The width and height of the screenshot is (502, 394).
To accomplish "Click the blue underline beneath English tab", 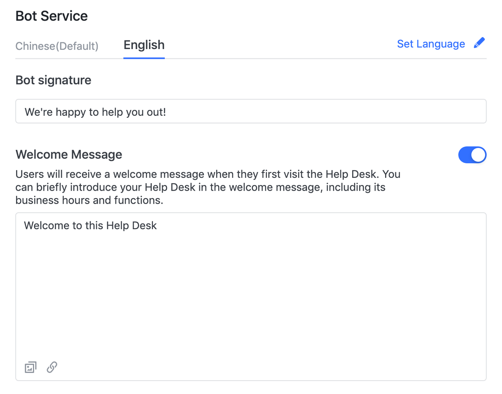I will click(144, 58).
